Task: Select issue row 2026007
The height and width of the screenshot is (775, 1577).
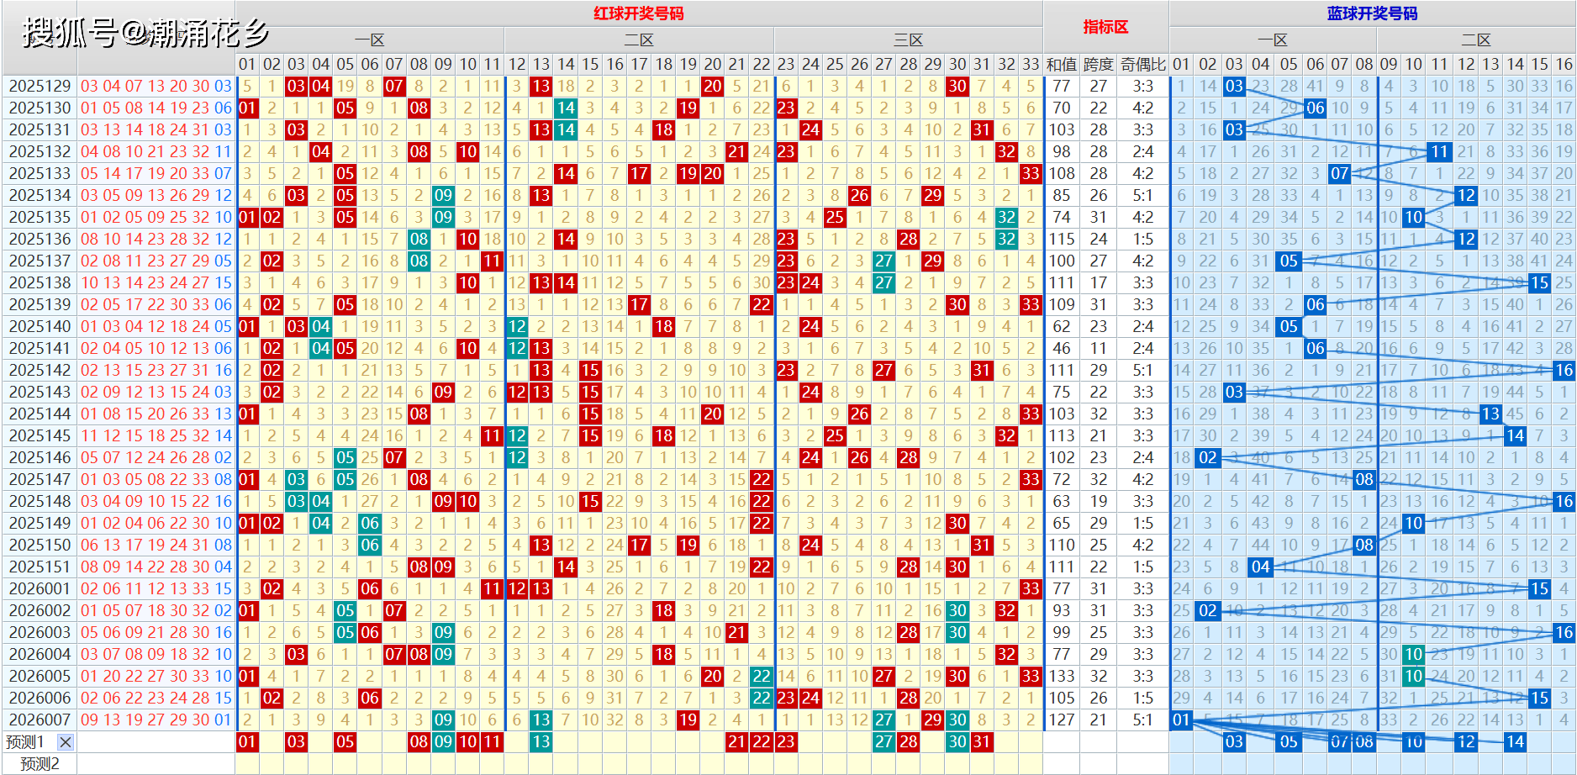Action: (40, 720)
